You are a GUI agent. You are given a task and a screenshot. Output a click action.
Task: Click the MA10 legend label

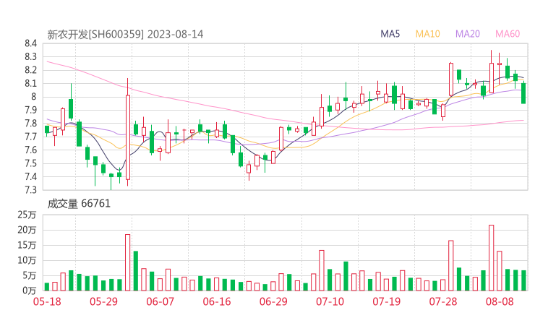(427, 34)
